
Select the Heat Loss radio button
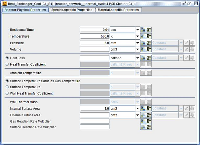coord(7,58)
